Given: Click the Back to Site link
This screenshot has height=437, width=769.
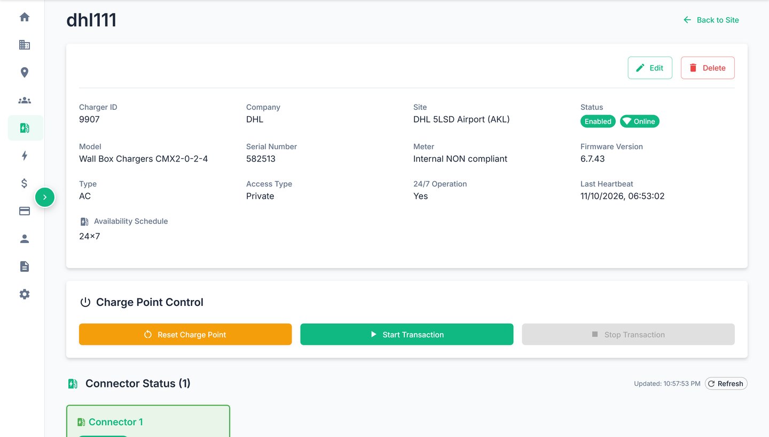Looking at the screenshot, I should [711, 20].
